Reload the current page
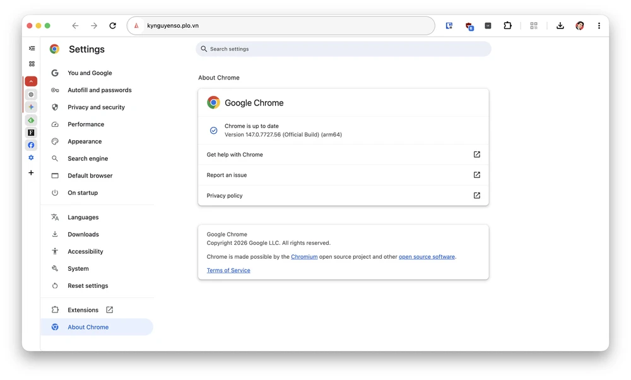Screen dimensions: 631x380 tap(113, 25)
